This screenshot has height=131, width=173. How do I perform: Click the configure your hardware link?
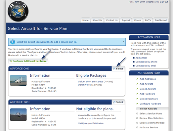[91, 123]
